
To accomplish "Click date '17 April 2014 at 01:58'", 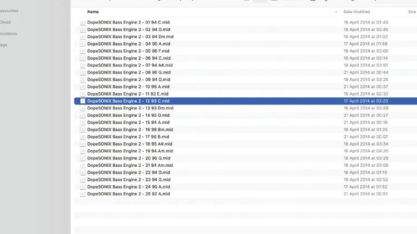I will (365, 44).
